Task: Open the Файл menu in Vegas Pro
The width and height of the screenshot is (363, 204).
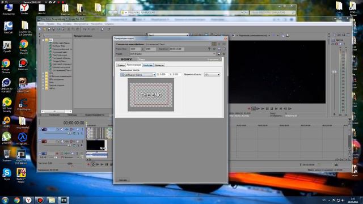Action: (41, 24)
